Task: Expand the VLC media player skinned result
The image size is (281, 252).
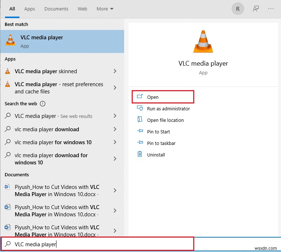Action: coord(115,71)
